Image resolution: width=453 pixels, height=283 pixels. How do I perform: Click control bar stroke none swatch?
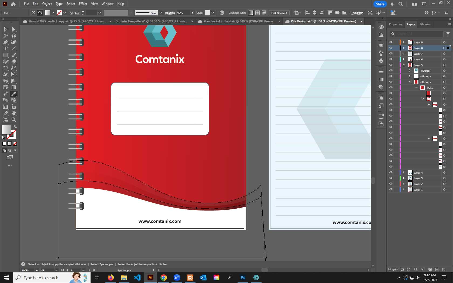tap(59, 13)
